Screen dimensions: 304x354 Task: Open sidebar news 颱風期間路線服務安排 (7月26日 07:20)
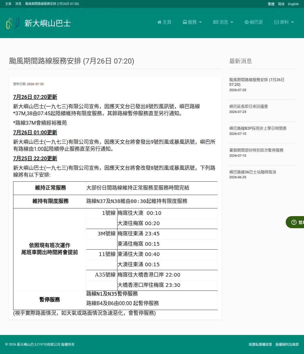point(257,82)
